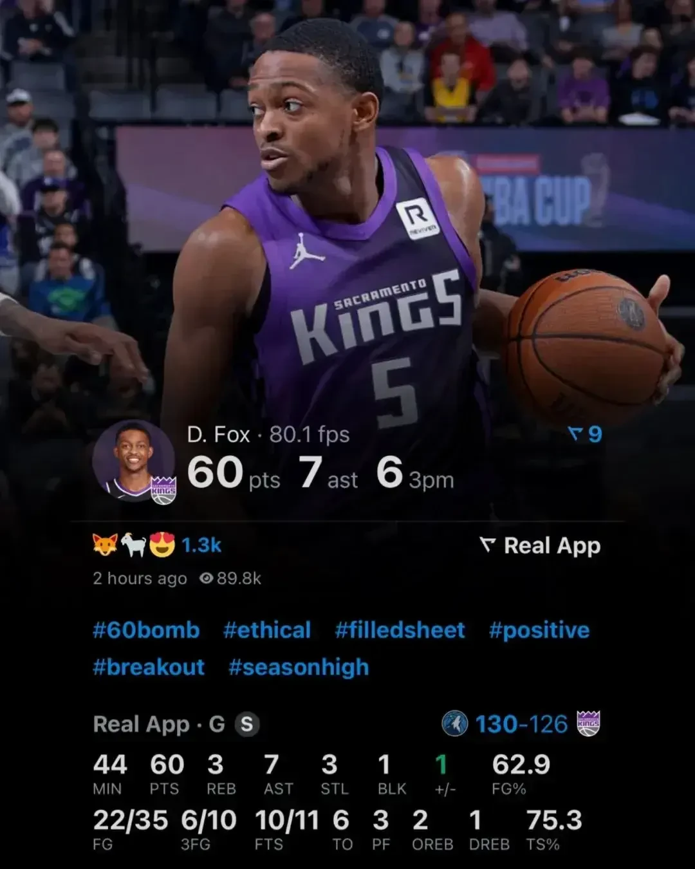This screenshot has width=695, height=869.
Task: Tap the goat emoji reaction
Action: click(134, 545)
